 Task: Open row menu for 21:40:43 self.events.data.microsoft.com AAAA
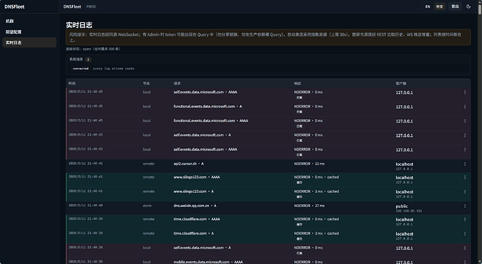click(x=465, y=150)
